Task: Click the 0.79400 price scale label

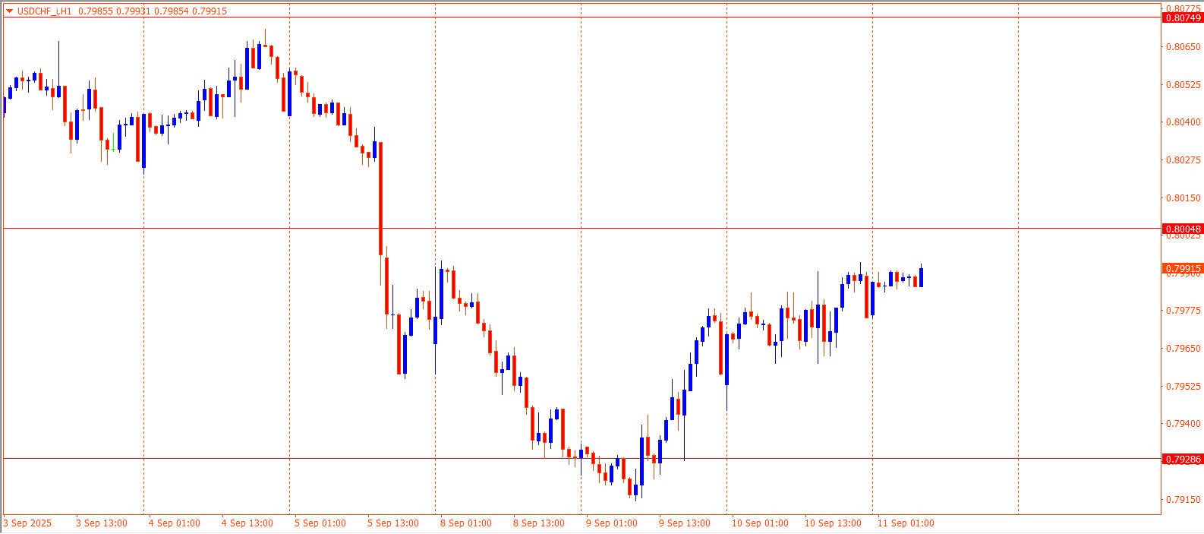Action: point(1183,424)
